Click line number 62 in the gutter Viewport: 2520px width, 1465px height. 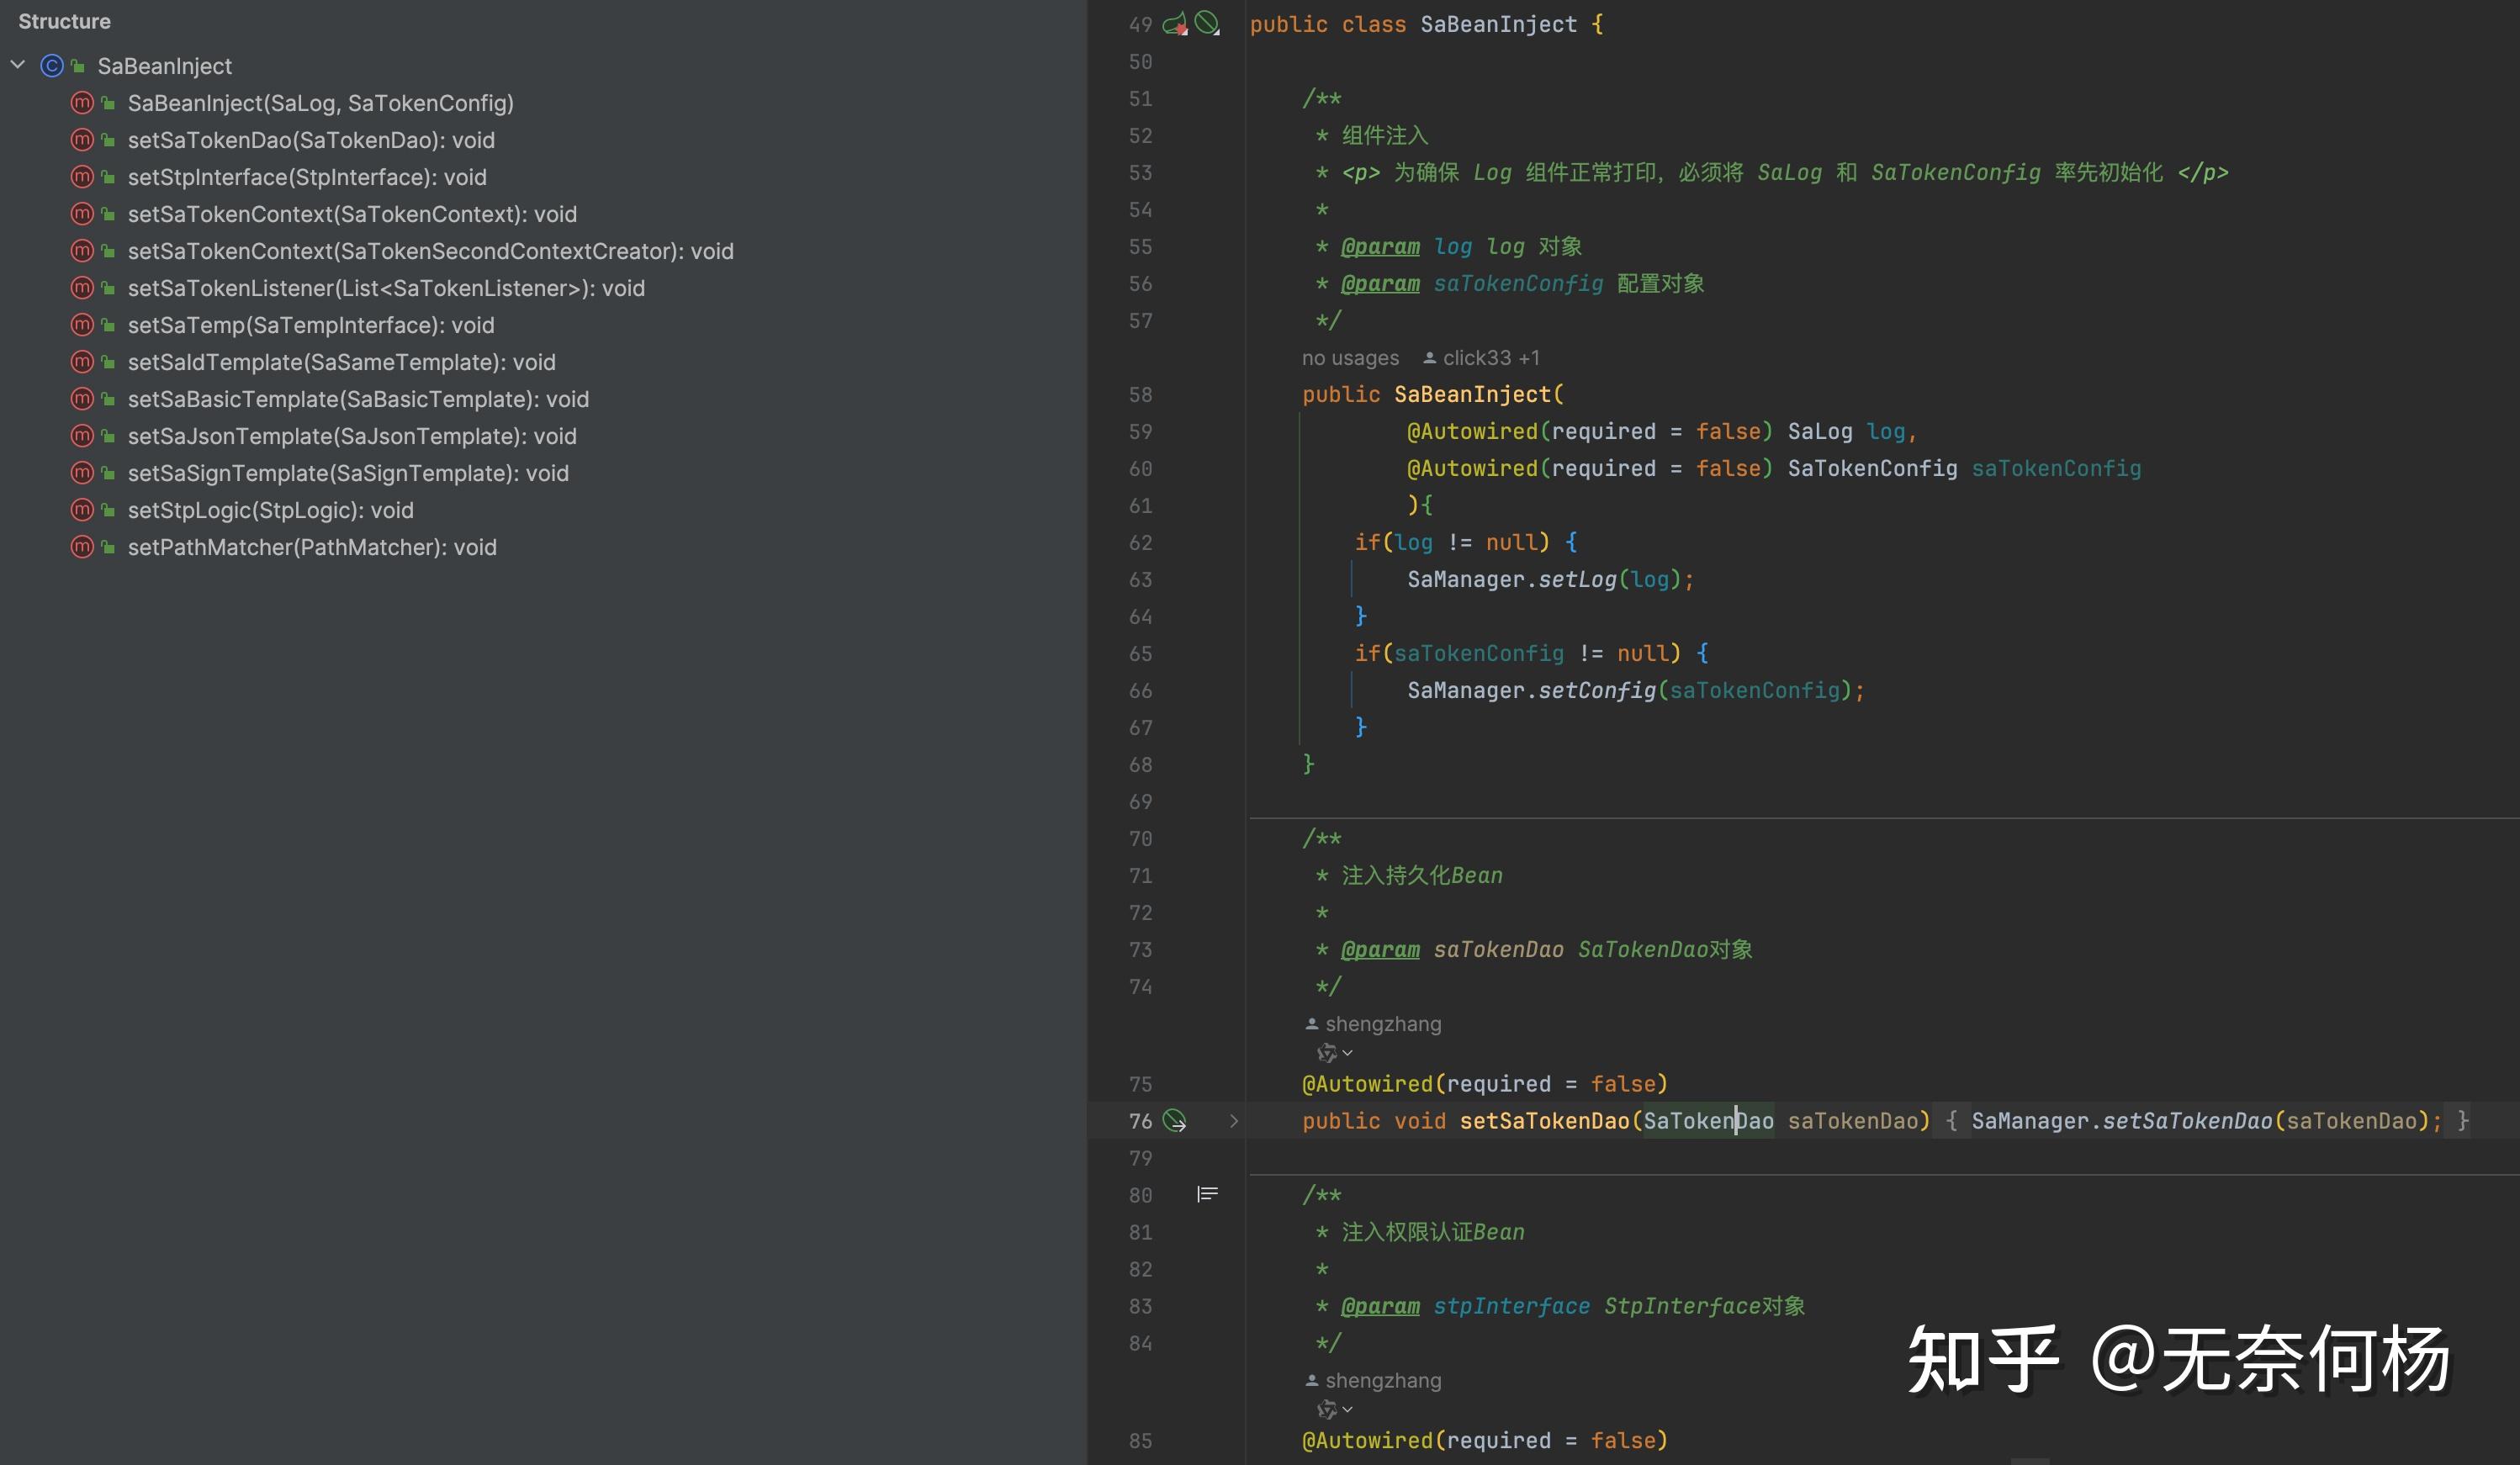click(1140, 543)
